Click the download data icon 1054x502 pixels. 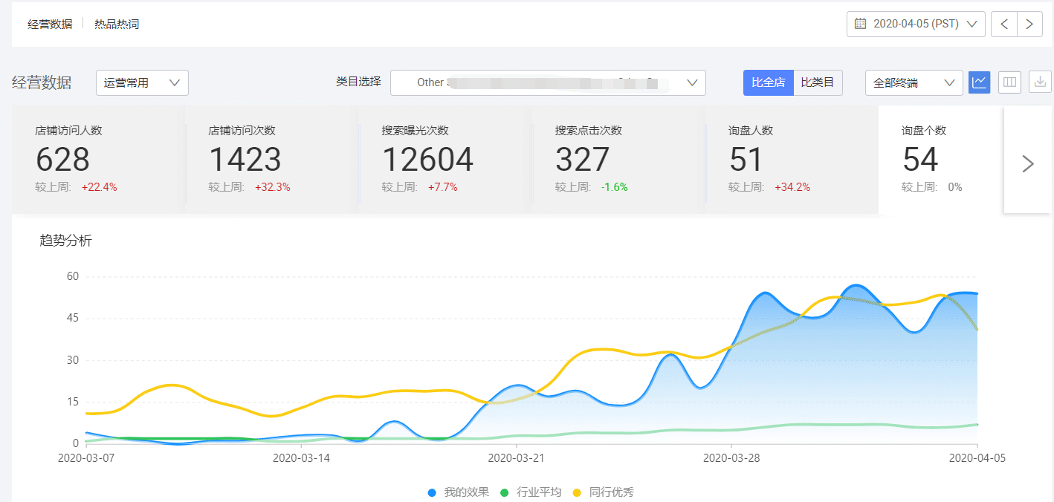click(x=1040, y=82)
